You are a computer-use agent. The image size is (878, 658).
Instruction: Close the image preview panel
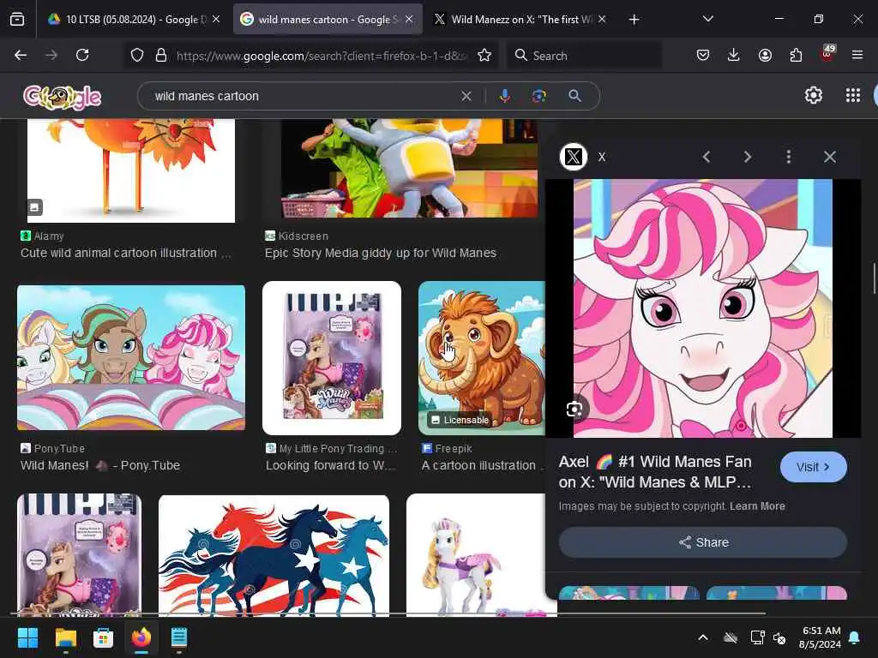pos(830,157)
